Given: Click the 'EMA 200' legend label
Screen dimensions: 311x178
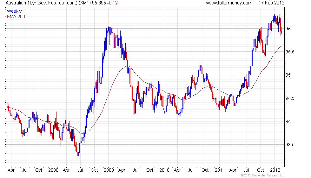Looking at the screenshot, I should pos(16,17).
